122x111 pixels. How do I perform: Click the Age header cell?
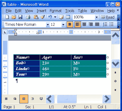coord(56,57)
